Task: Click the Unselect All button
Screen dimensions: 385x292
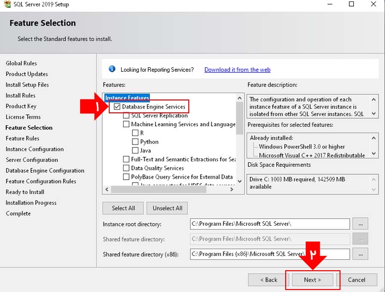Action: pyautogui.click(x=167, y=208)
